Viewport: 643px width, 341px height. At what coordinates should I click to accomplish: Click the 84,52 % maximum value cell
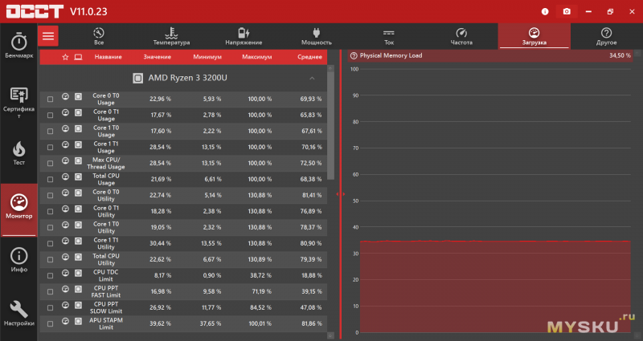coord(260,307)
